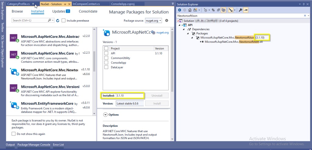This screenshot has width=312, height=150.
Task: Switch views icon in Solution Explorer toolbar
Action: click(x=195, y=10)
